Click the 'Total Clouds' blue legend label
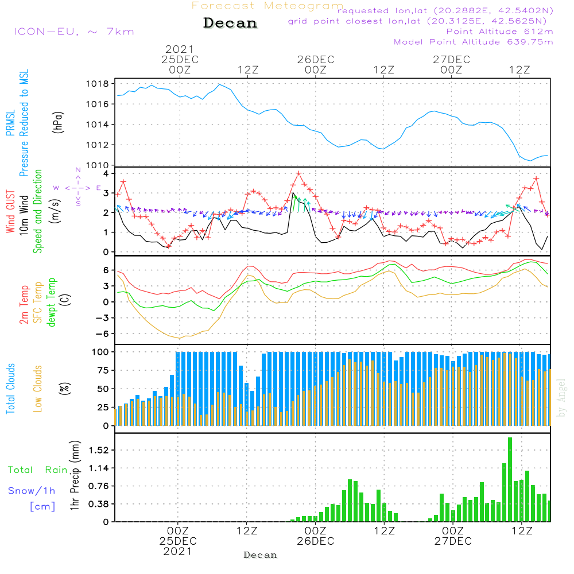The height and width of the screenshot is (574, 574). (x=10, y=389)
